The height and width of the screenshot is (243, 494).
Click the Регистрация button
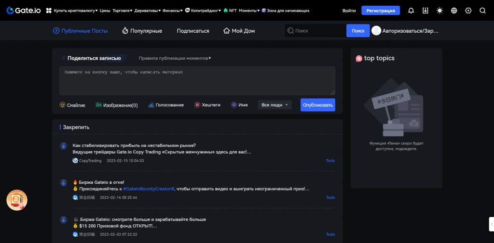pyautogui.click(x=381, y=10)
